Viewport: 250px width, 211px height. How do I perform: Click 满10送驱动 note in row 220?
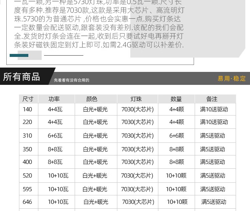click(x=214, y=122)
